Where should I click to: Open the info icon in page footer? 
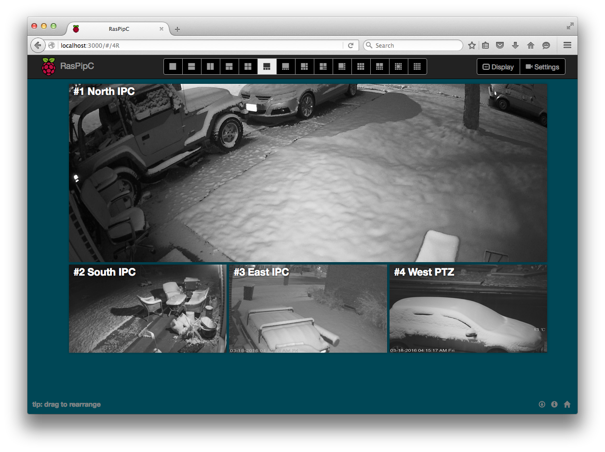tap(554, 404)
